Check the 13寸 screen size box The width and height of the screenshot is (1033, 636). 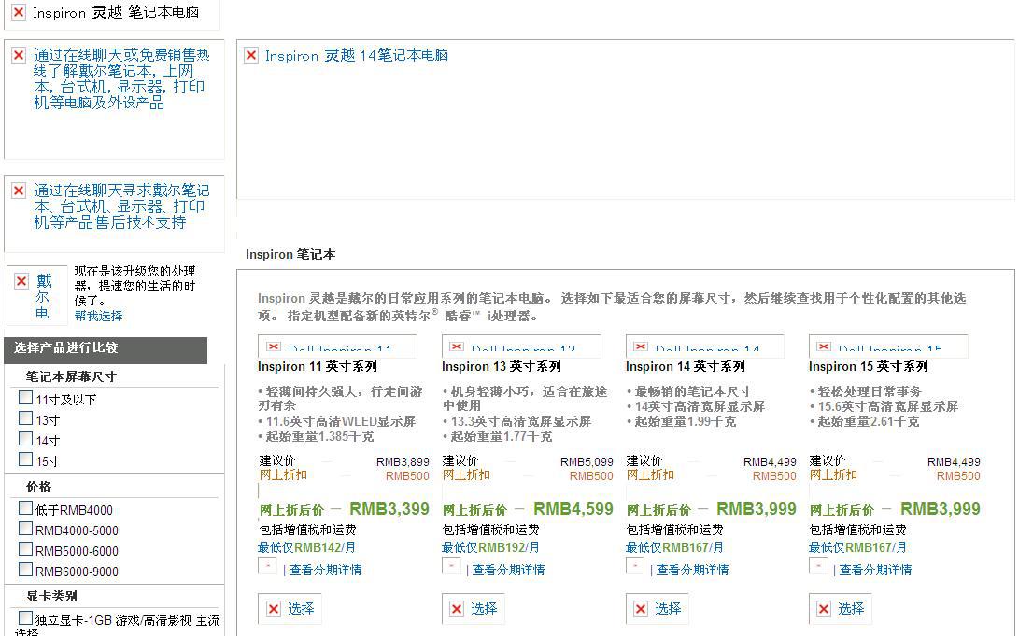pos(26,417)
